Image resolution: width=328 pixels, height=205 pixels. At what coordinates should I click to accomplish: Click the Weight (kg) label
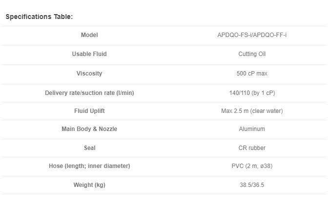click(89, 185)
